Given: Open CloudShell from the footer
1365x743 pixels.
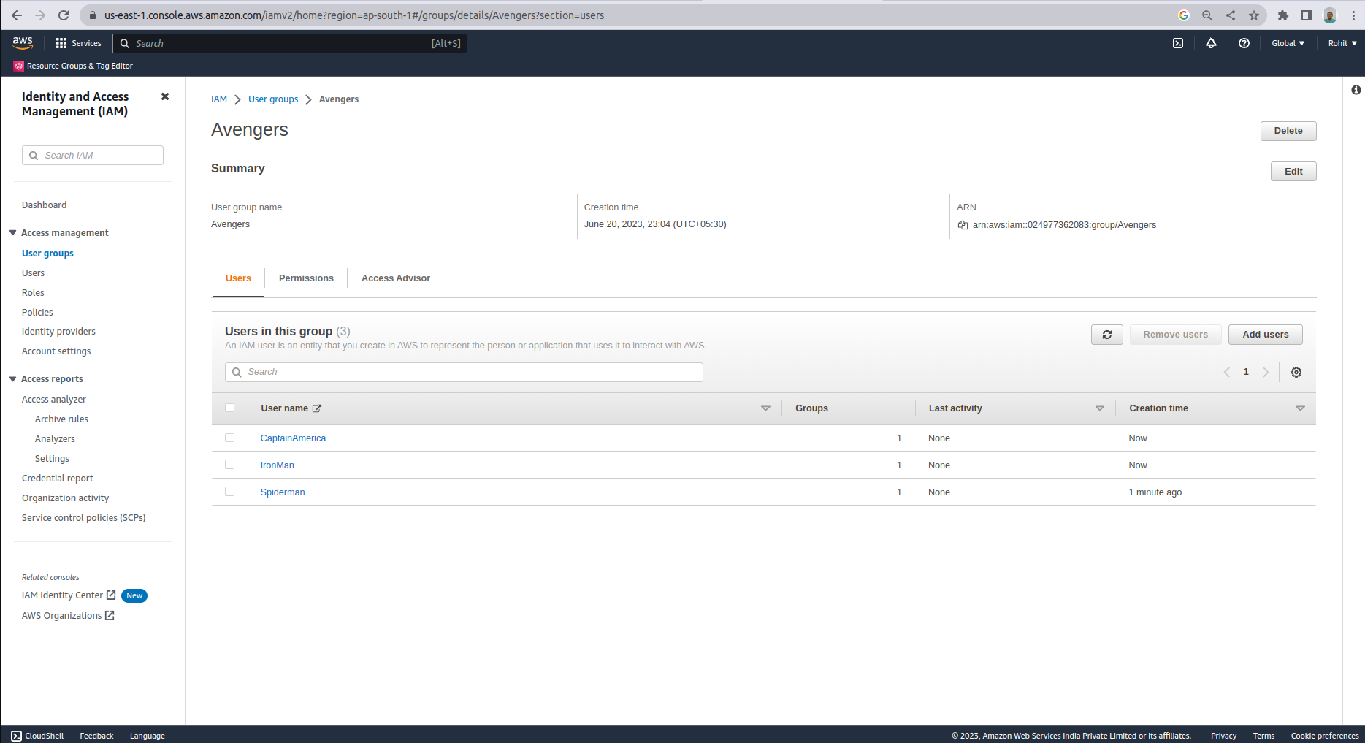Looking at the screenshot, I should [37, 736].
